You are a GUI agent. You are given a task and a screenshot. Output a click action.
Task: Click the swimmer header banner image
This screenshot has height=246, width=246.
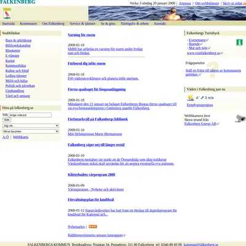coord(167,13)
